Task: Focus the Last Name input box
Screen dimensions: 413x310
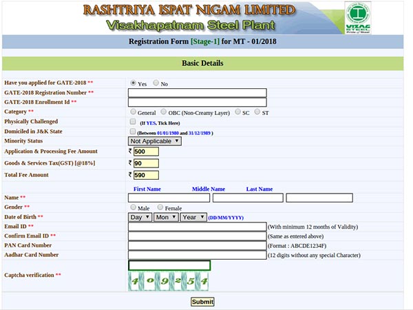Action: tap(319, 198)
